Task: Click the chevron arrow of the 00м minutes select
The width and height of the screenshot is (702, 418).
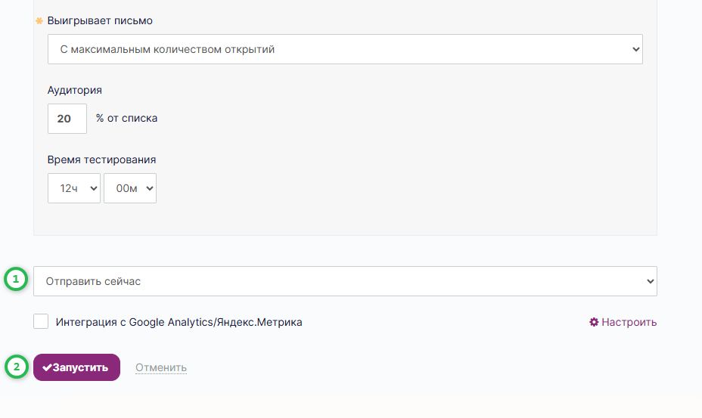Action: [x=149, y=188]
